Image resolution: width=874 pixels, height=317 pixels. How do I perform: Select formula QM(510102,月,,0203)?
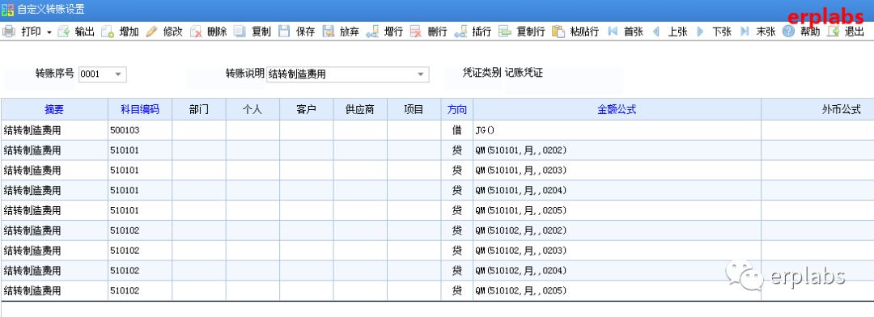pos(617,251)
